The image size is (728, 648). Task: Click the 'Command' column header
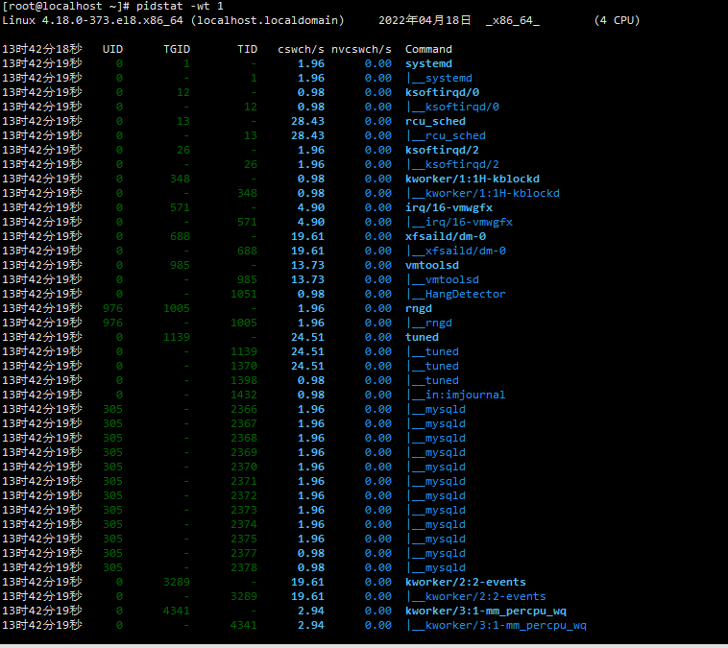coord(428,49)
